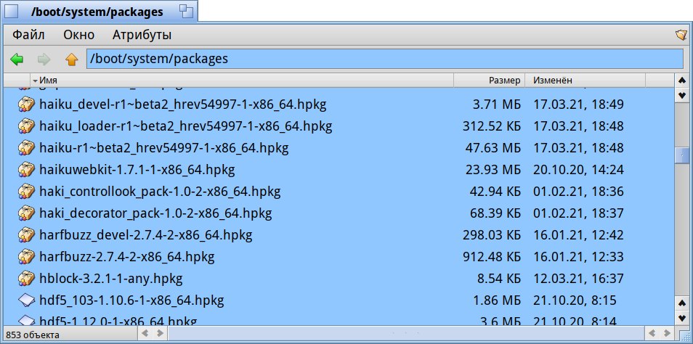This screenshot has height=344, width=693.
Task: Sort by the Изменён column header
Action: point(585,81)
